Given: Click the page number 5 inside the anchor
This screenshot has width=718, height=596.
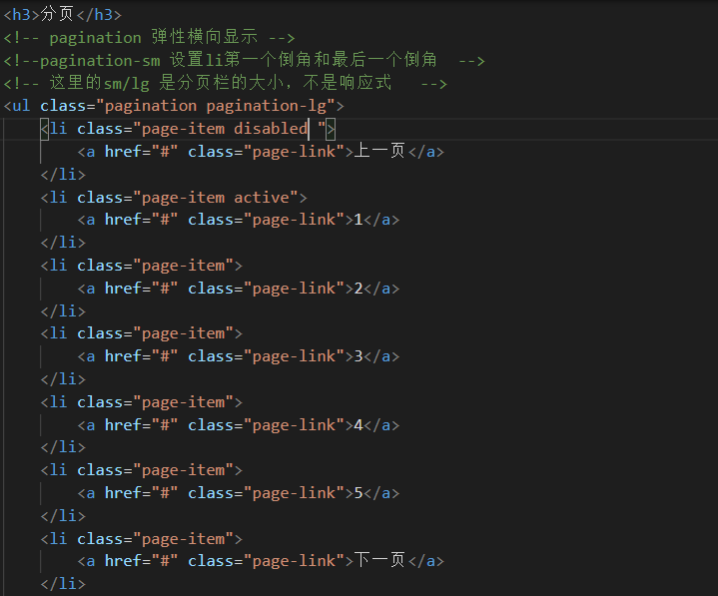Looking at the screenshot, I should pyautogui.click(x=359, y=493).
